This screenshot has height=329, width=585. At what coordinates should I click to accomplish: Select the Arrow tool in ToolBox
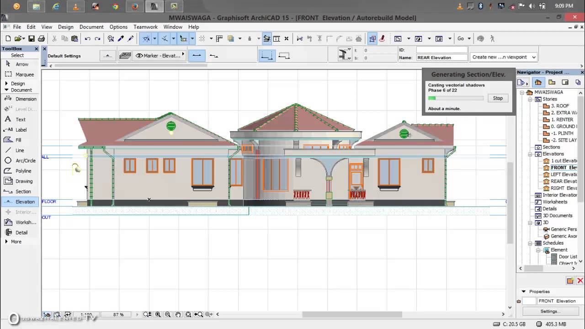point(21,64)
